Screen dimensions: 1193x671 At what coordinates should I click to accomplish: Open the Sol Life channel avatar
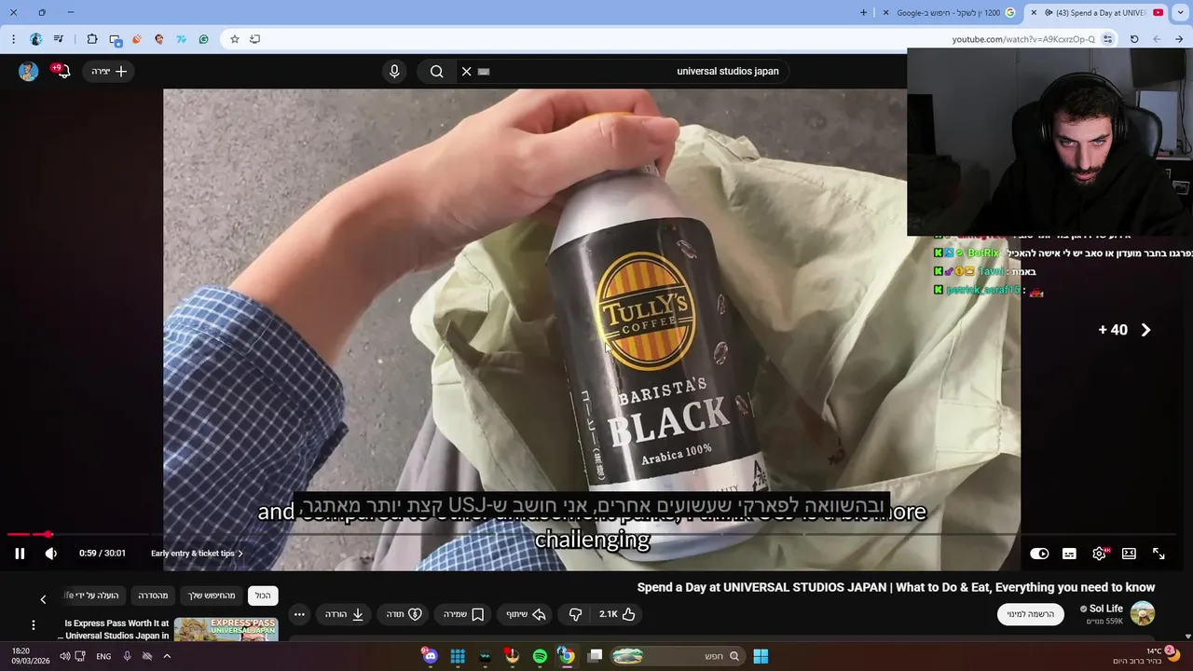(1143, 613)
